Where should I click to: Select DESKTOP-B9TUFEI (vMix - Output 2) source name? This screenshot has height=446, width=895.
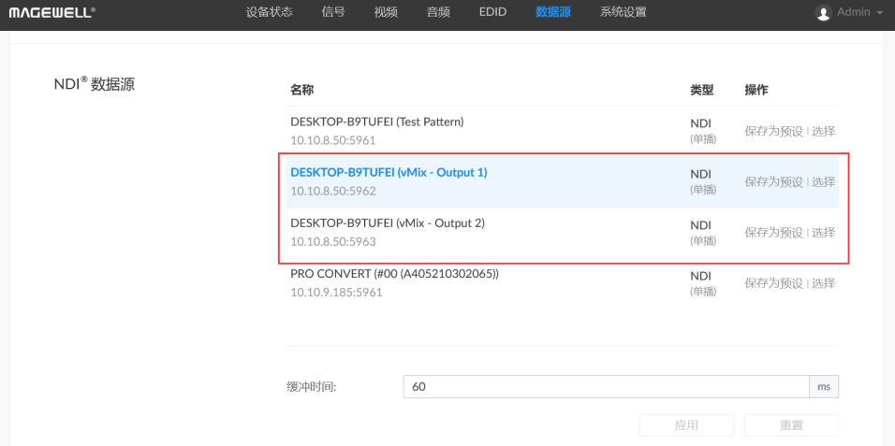pos(388,223)
